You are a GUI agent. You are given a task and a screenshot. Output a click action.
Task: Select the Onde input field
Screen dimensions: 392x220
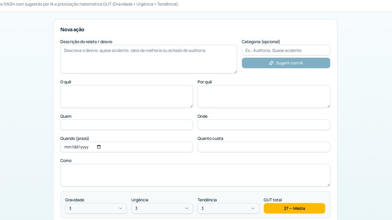(x=264, y=124)
